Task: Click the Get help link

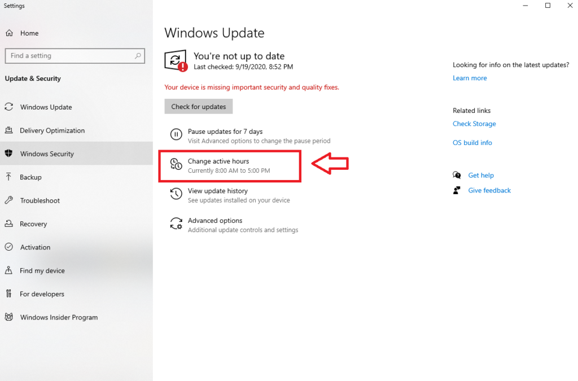Action: [481, 175]
